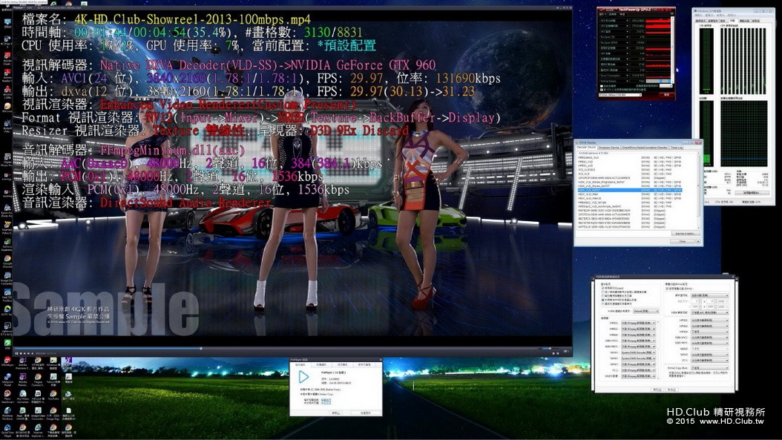Open the HD.Club 精研視務所 desktop shortcut
Viewport: 782px width, 440px height.
(x=39, y=395)
